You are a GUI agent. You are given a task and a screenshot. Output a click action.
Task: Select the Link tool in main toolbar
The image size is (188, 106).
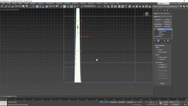click(x=6, y=6)
